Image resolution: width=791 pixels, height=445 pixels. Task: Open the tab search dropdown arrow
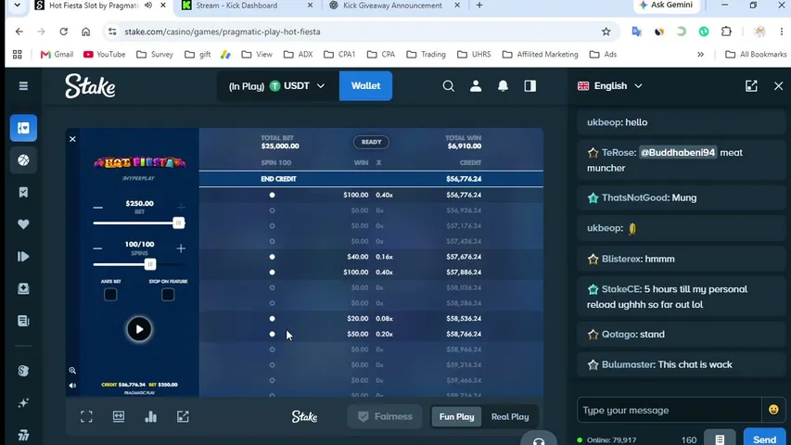point(17,5)
